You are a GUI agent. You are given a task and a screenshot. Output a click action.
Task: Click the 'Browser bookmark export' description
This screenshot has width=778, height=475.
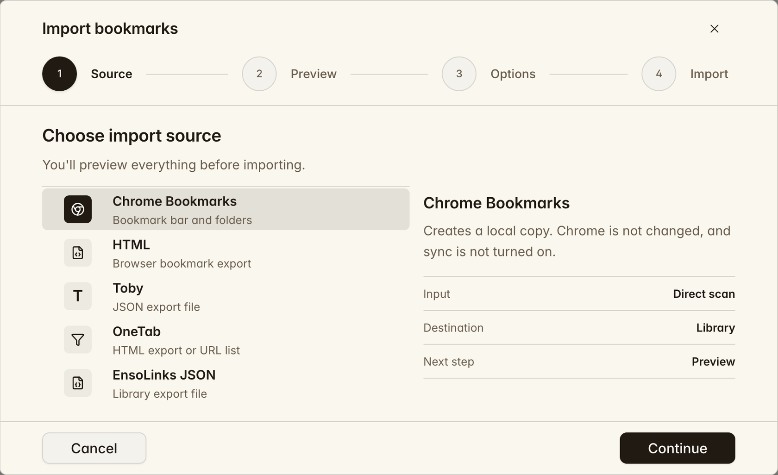(182, 263)
